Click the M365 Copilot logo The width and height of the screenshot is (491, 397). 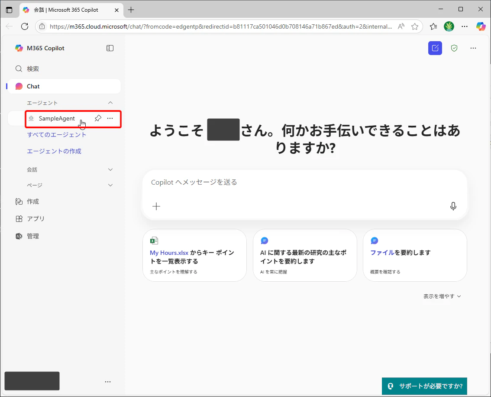19,48
